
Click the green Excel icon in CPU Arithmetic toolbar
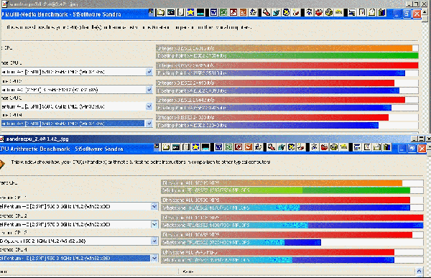tap(228, 147)
